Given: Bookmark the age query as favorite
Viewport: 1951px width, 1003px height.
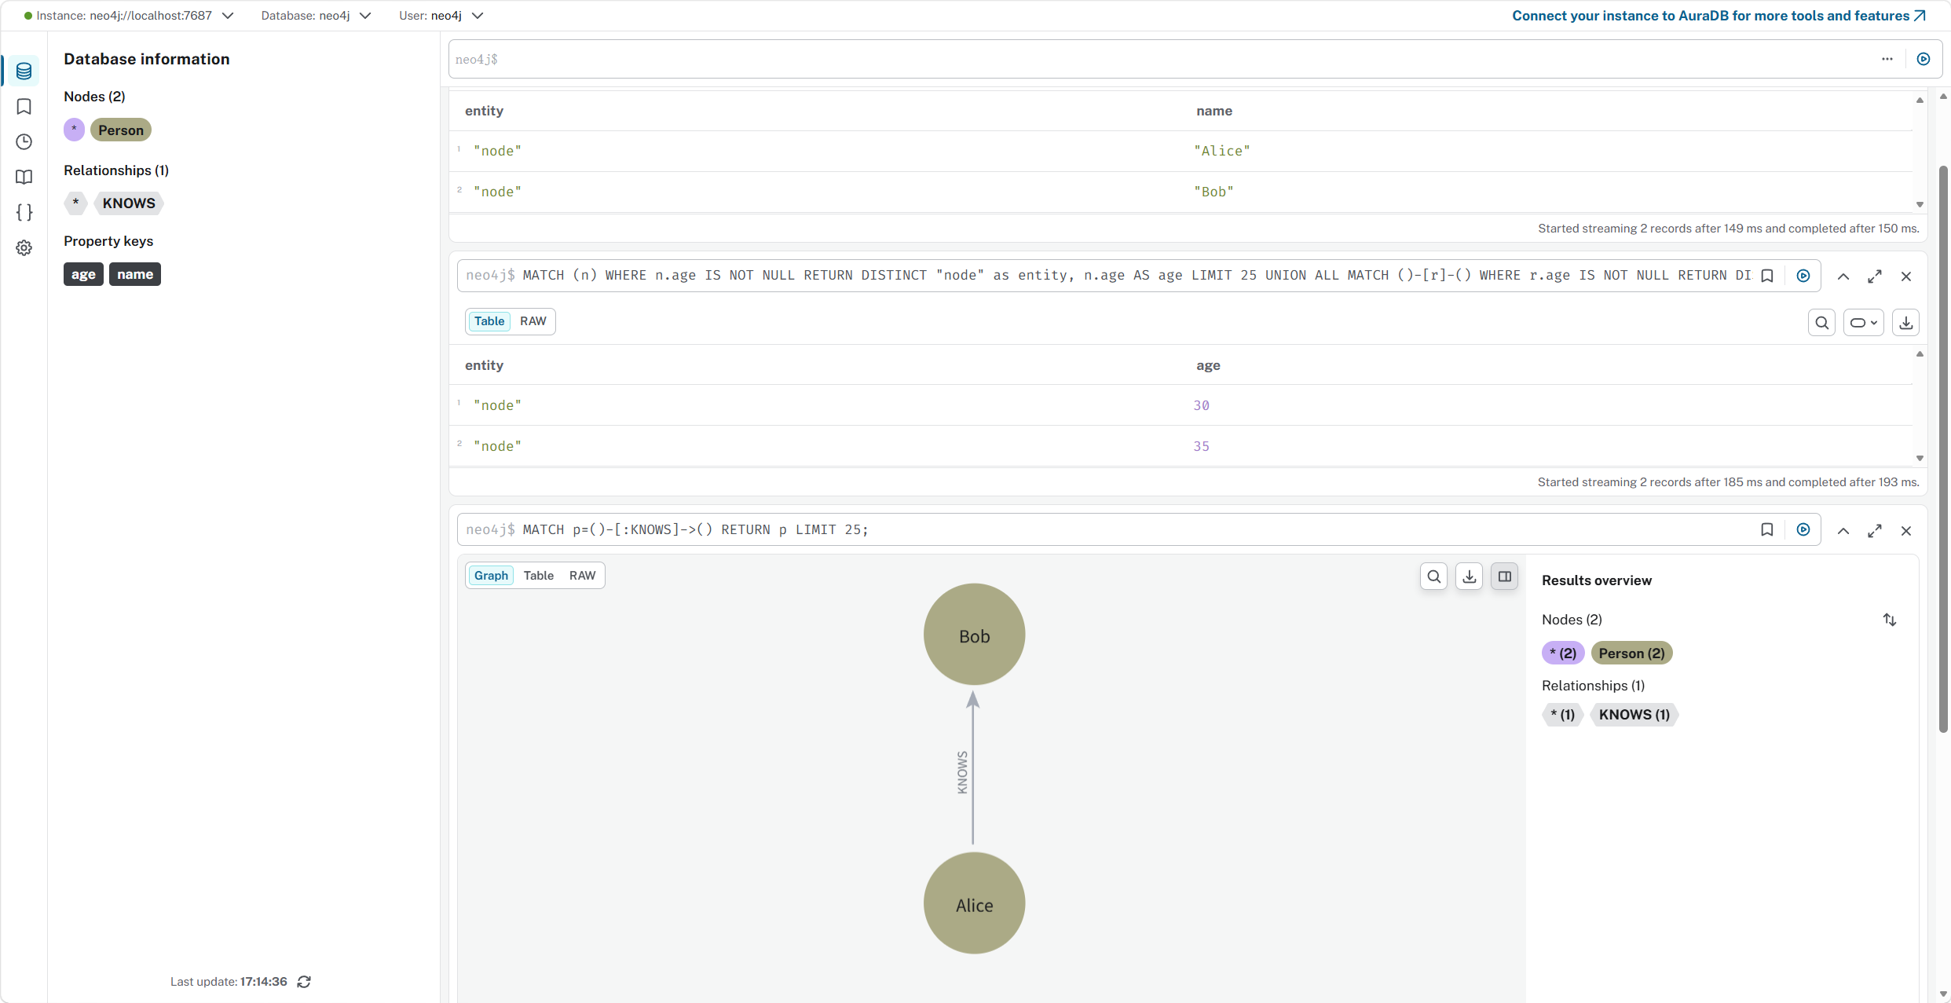Looking at the screenshot, I should (x=1767, y=276).
